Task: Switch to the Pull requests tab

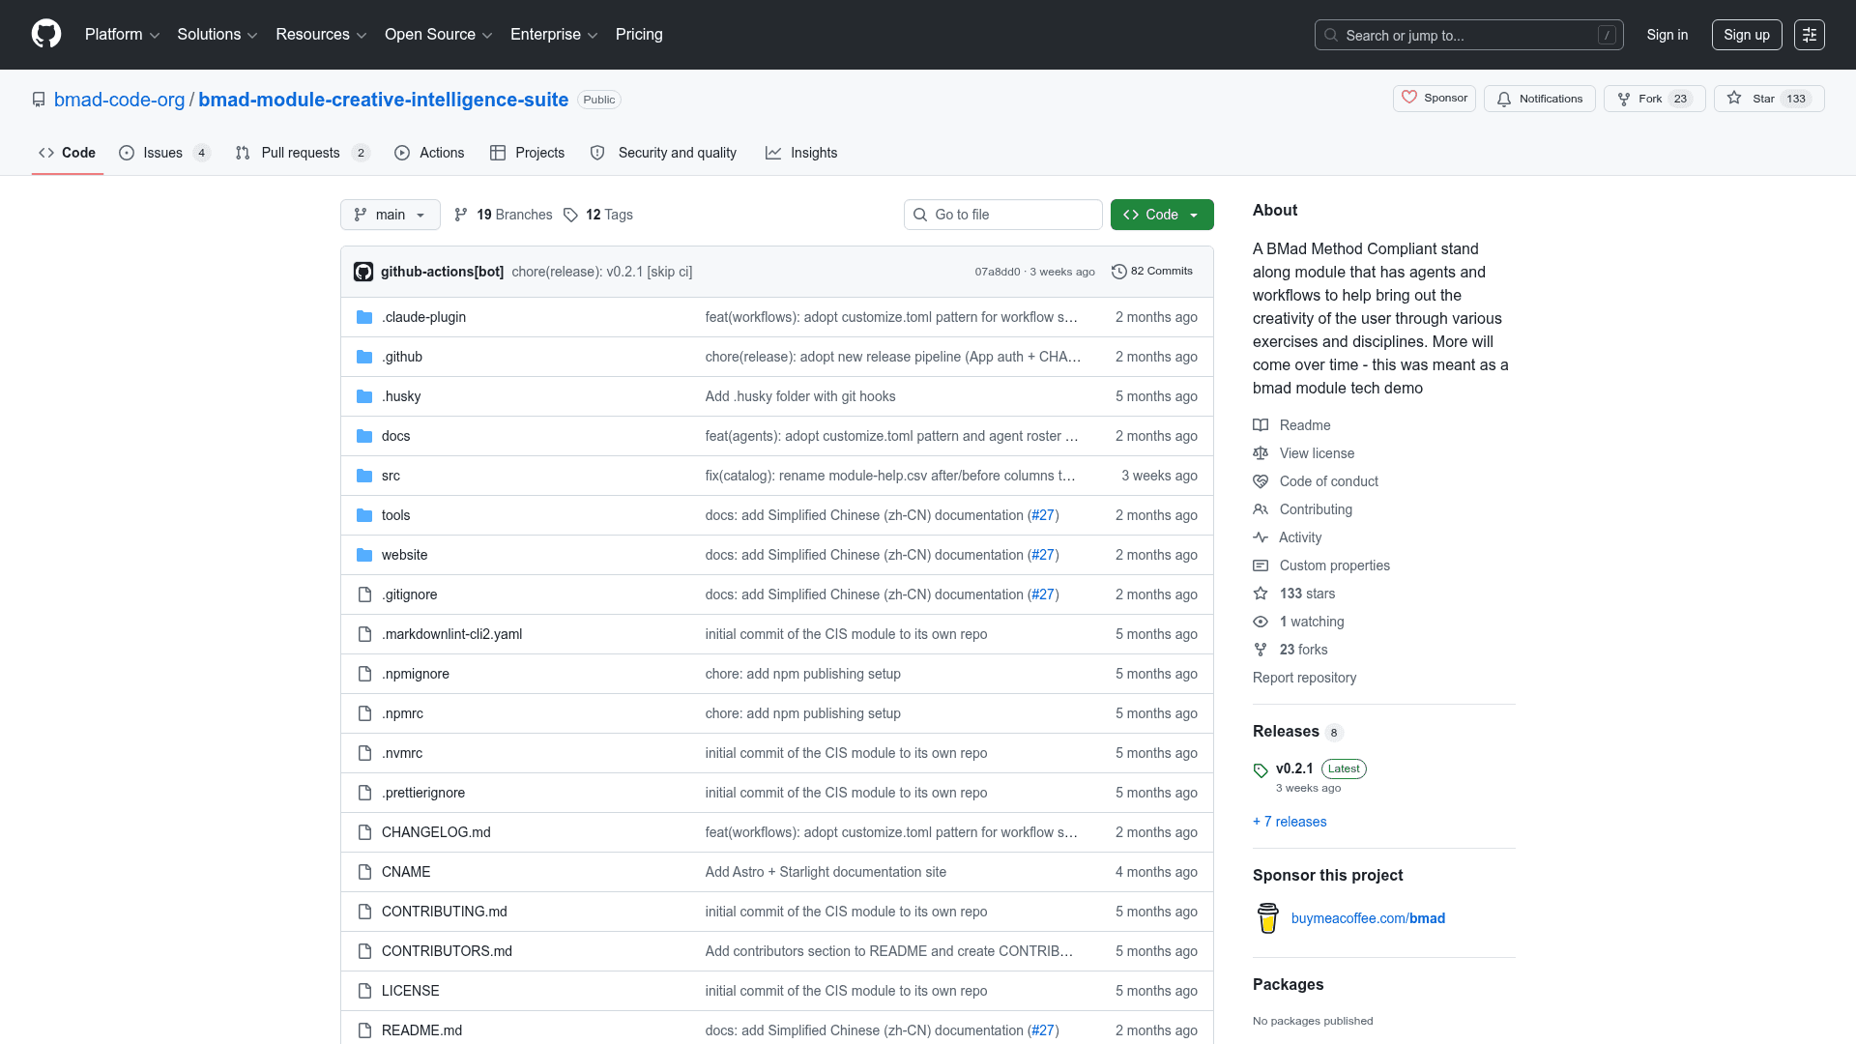Action: [x=303, y=153]
